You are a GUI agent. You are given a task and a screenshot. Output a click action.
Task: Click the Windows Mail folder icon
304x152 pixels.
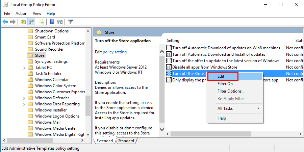(x=30, y=122)
